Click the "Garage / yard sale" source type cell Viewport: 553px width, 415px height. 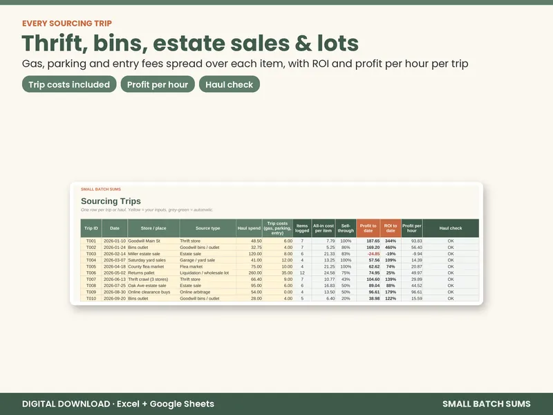pos(208,260)
